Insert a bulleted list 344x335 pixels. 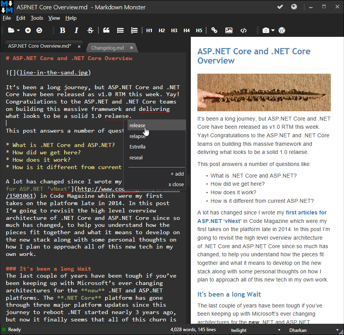point(120,30)
